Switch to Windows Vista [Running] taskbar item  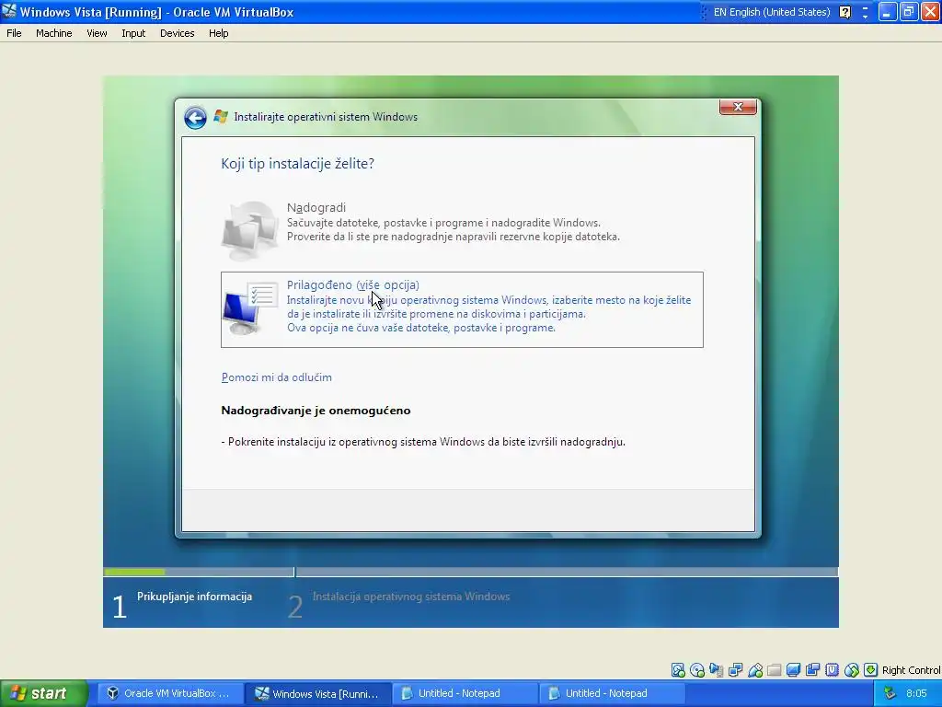(317, 693)
